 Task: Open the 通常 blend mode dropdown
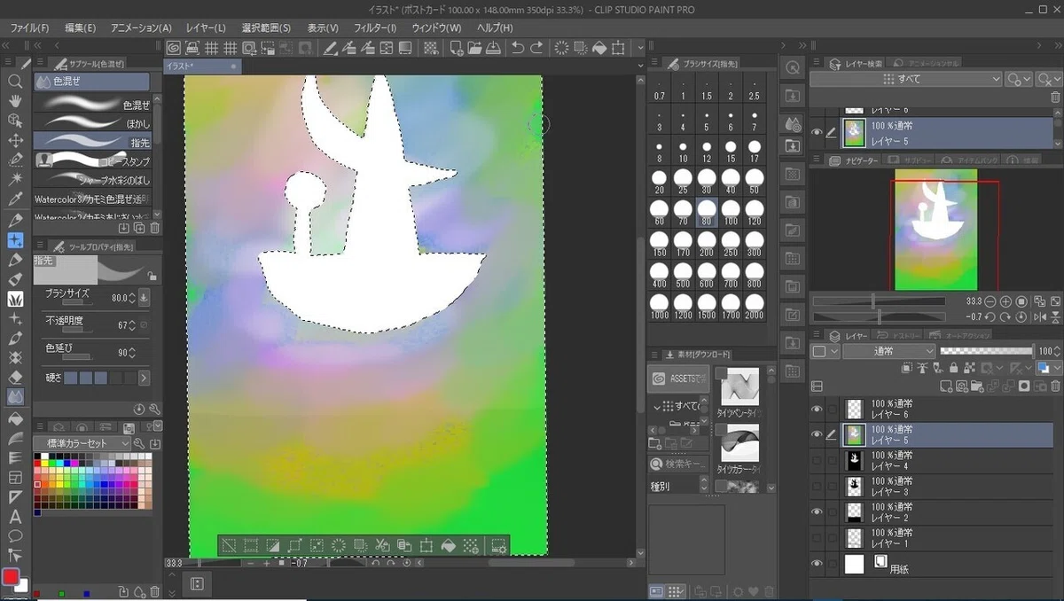click(x=890, y=351)
